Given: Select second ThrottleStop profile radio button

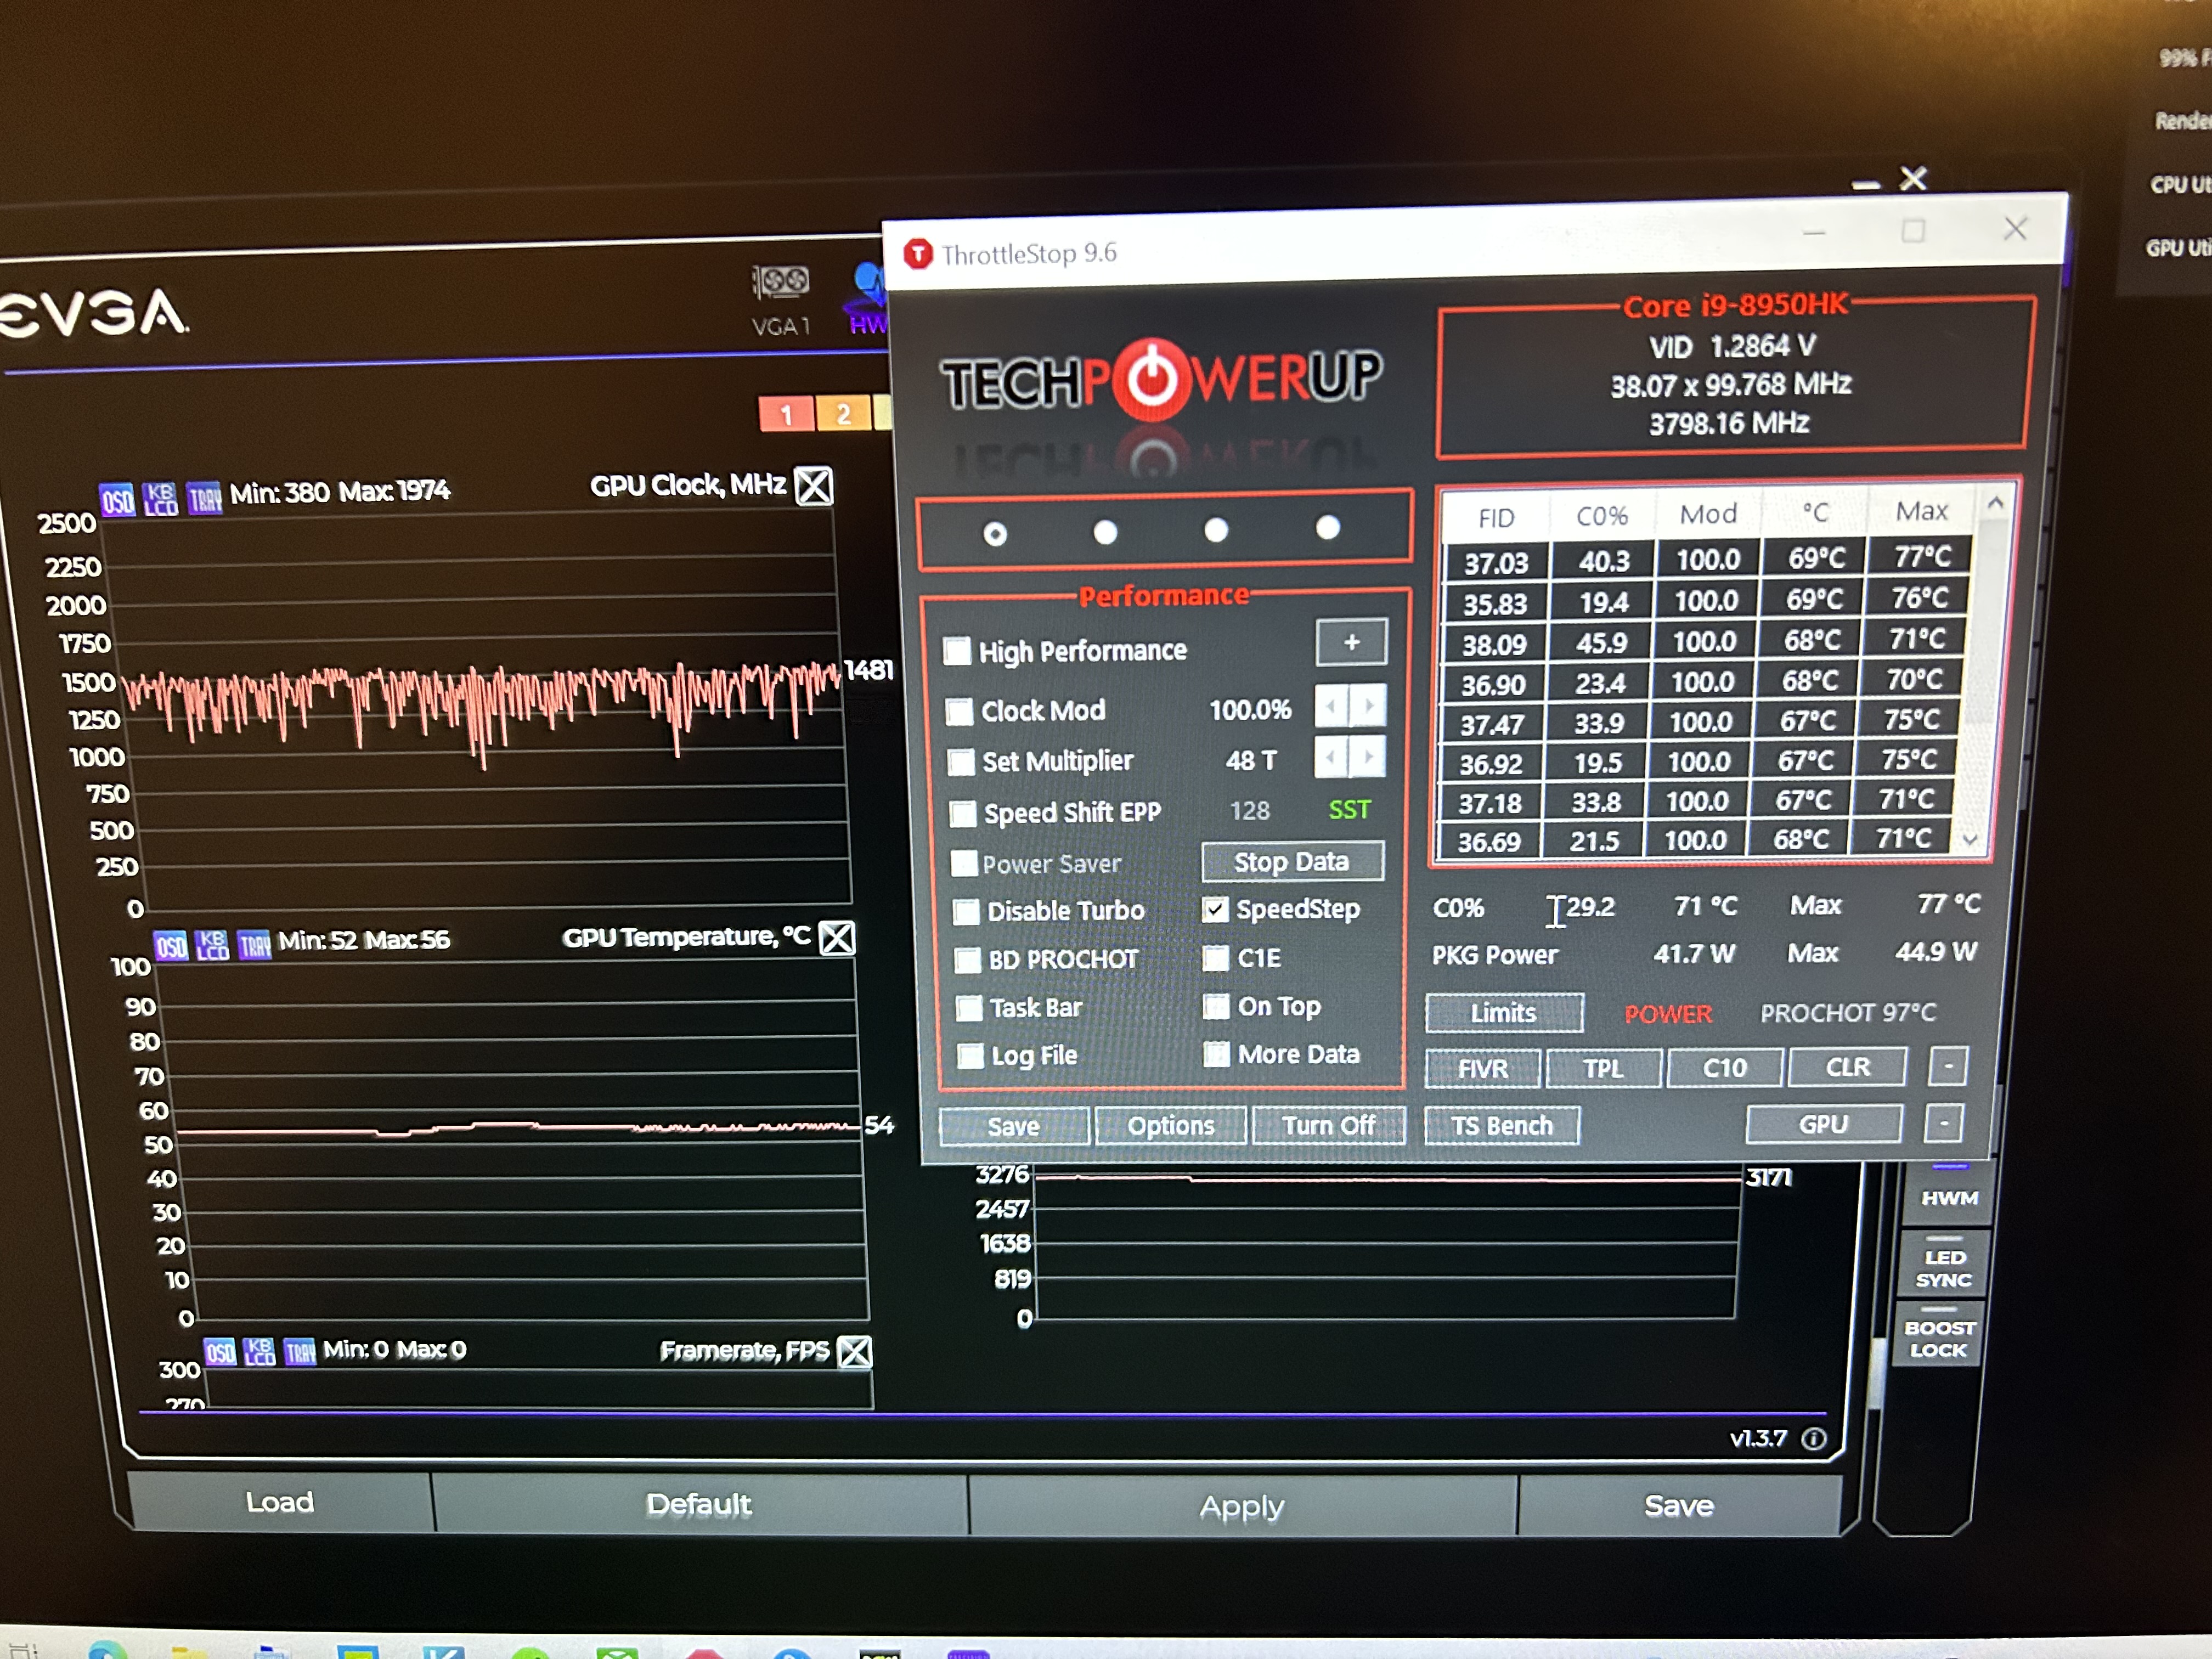Looking at the screenshot, I should [x=1105, y=532].
